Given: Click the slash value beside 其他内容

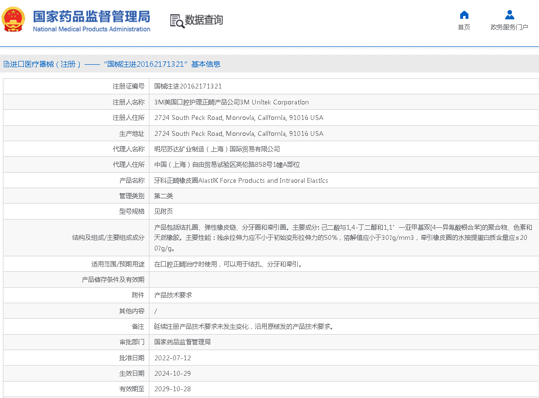Looking at the screenshot, I should (156, 311).
